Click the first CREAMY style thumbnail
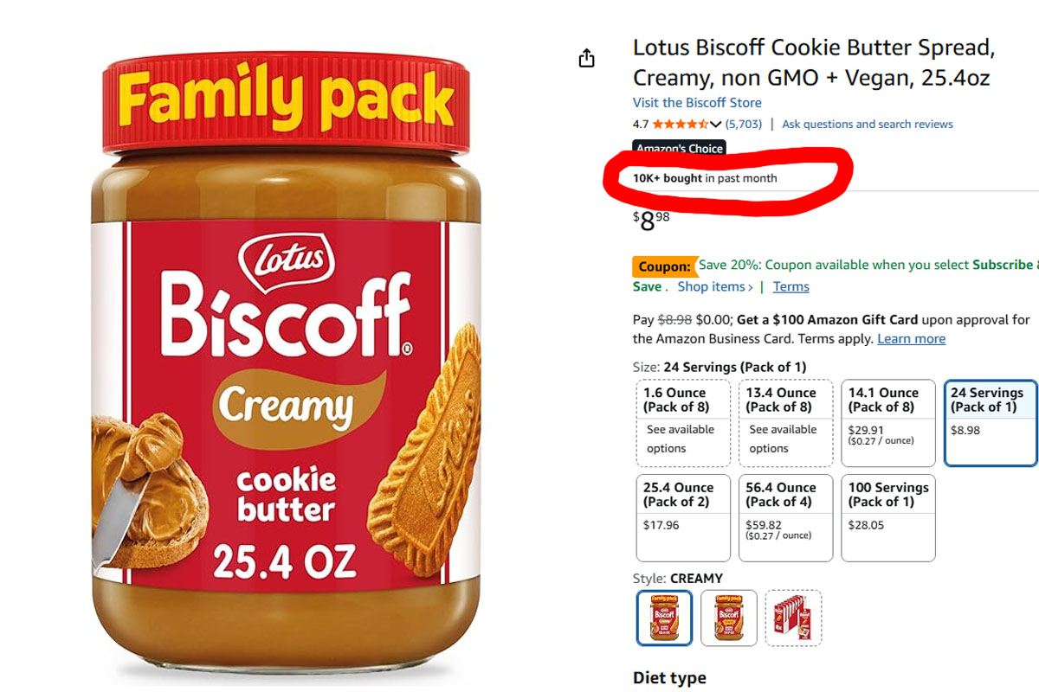The image size is (1039, 692). 663,618
